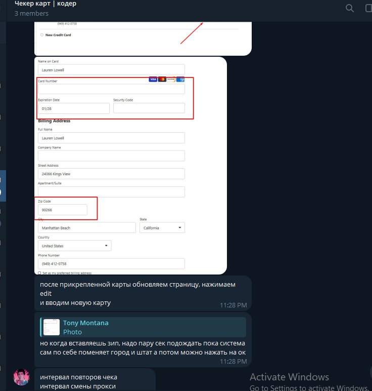Click the Name on Card field in photo
Viewport: 372px width, 391px height.
point(111,70)
